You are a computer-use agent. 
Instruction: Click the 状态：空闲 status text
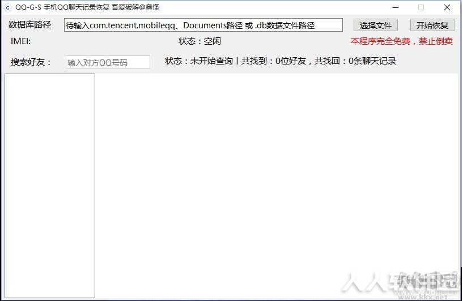click(199, 41)
